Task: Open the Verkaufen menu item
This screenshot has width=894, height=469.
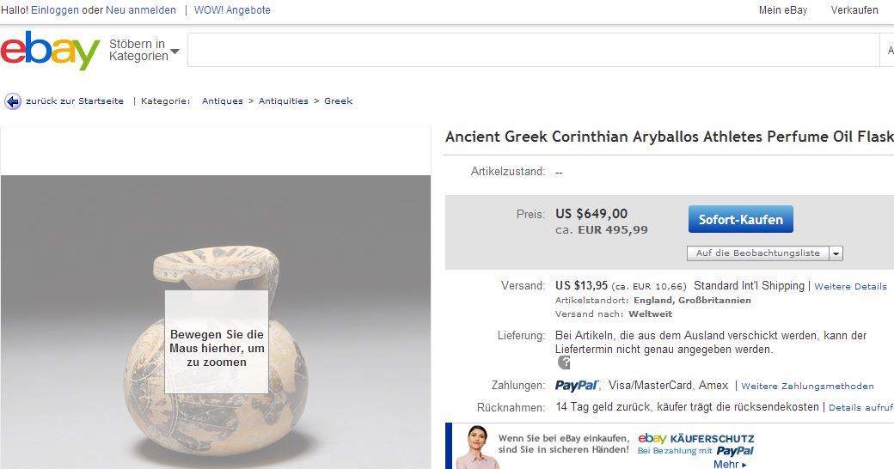Action: pos(854,10)
